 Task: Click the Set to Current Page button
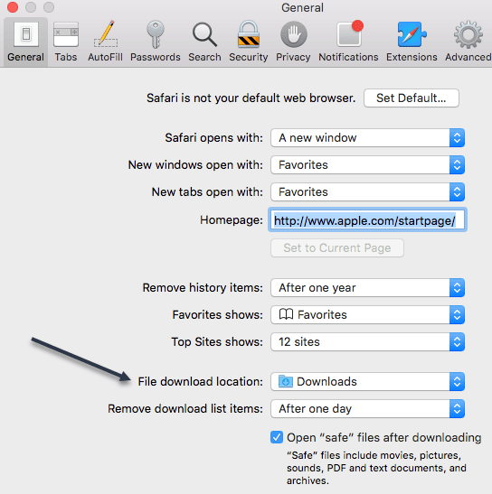coord(337,248)
